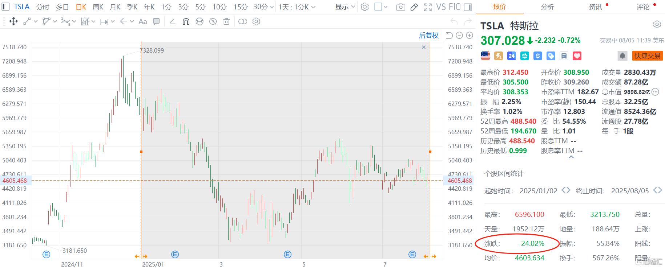The image size is (665, 268).
Task: Click the VS compare button
Action: click(441, 7)
